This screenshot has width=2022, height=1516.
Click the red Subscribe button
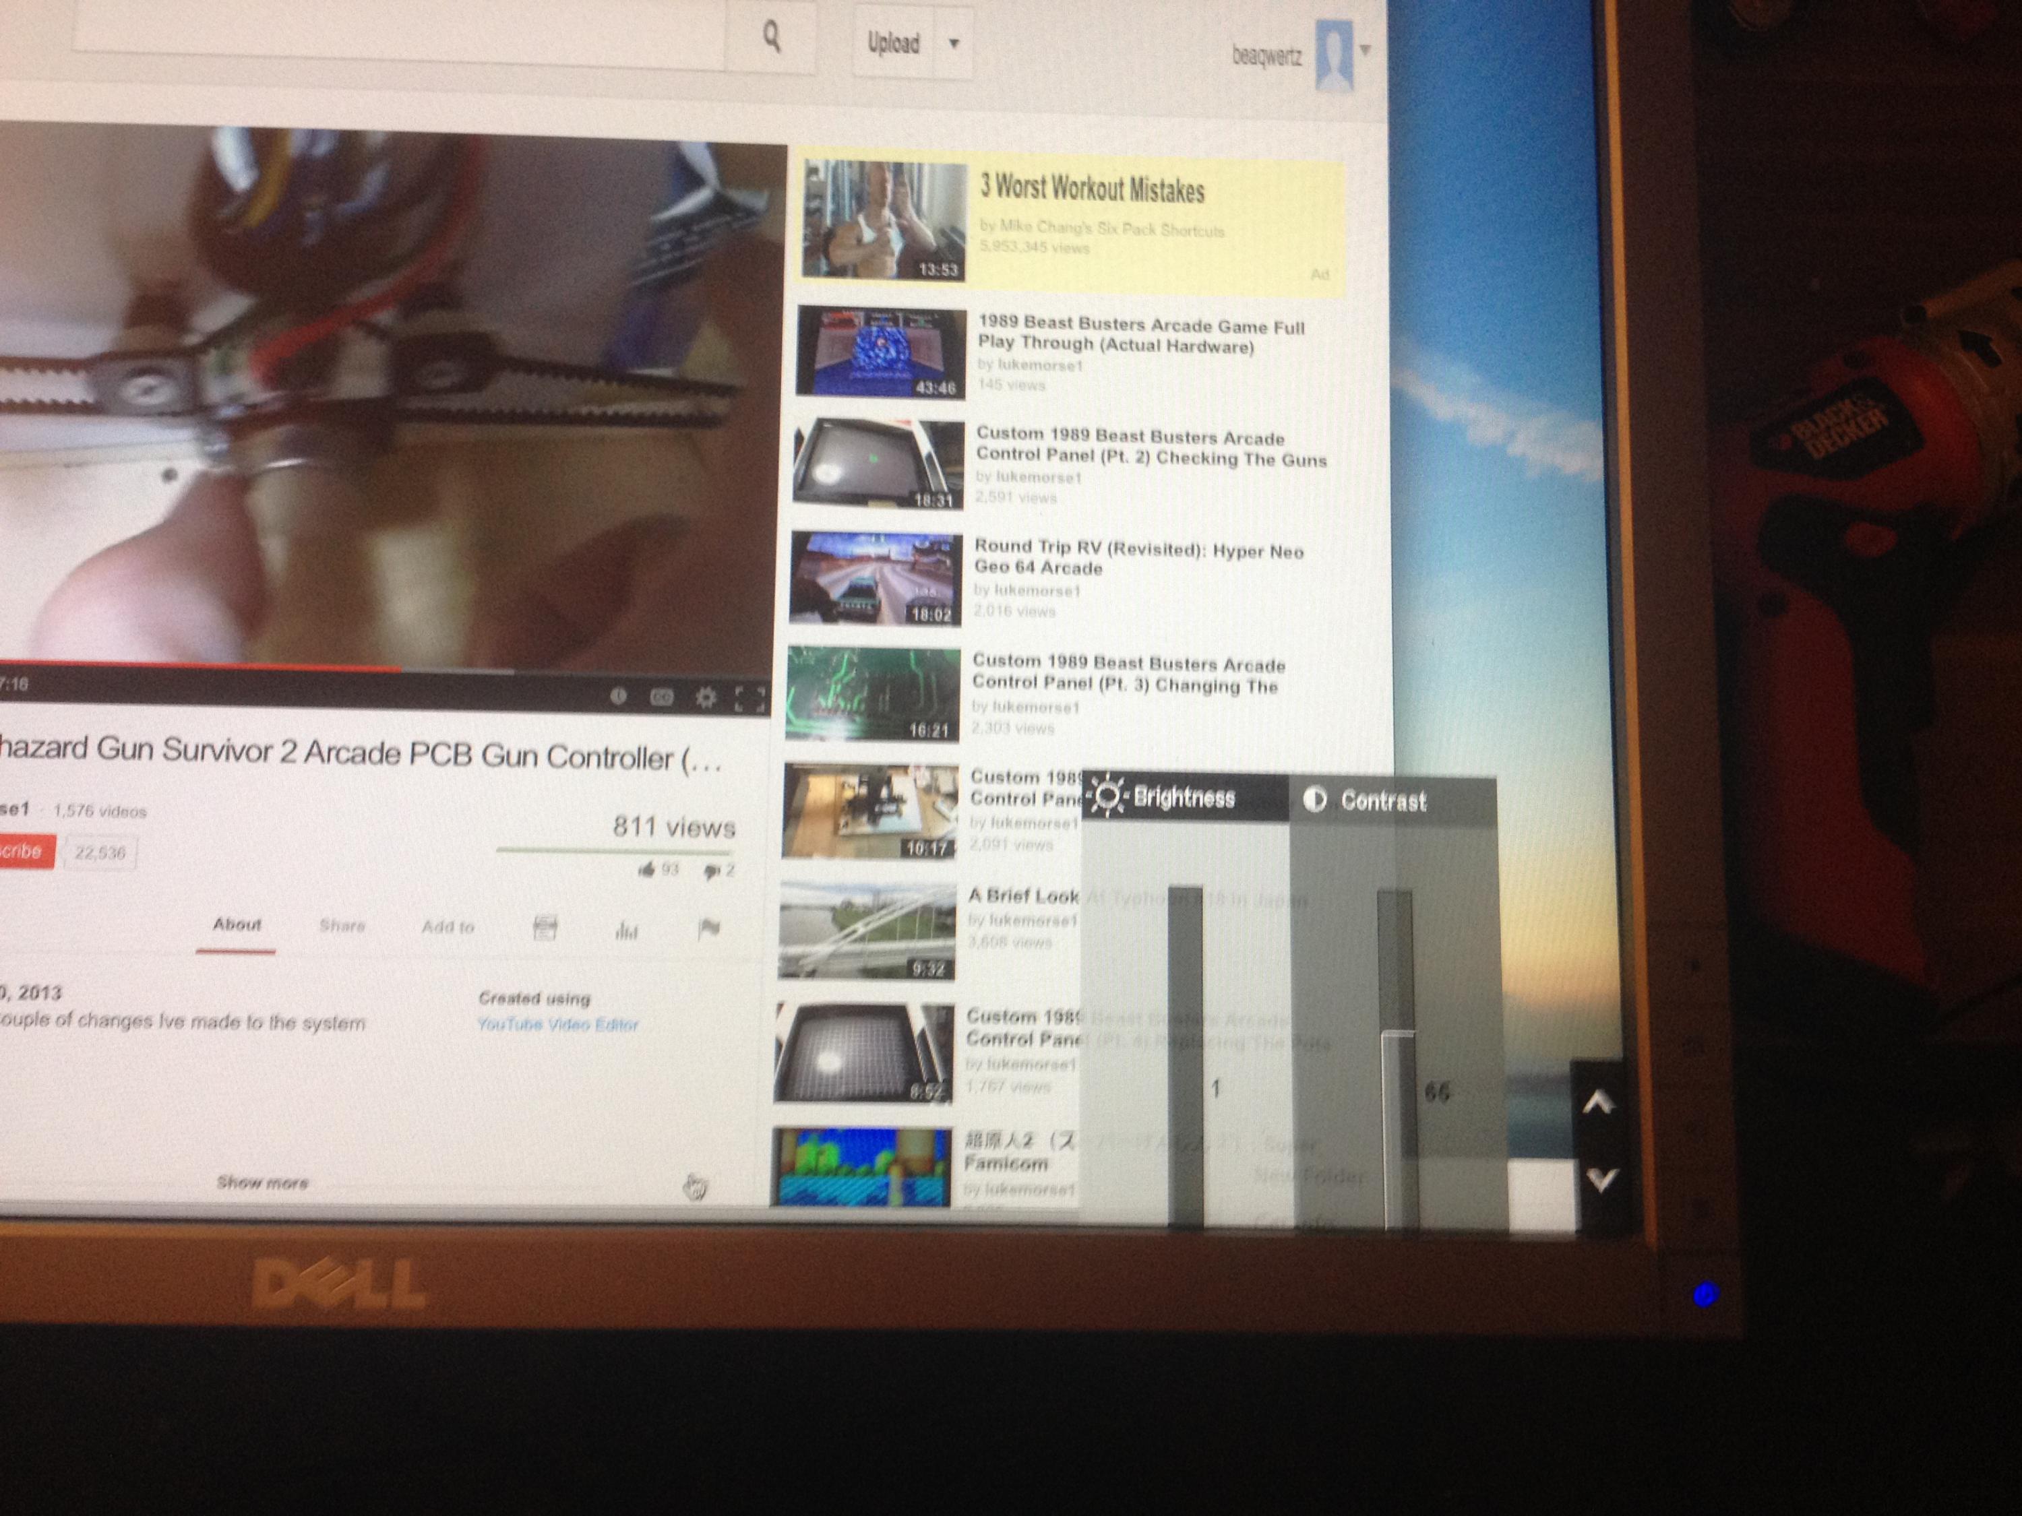click(26, 852)
